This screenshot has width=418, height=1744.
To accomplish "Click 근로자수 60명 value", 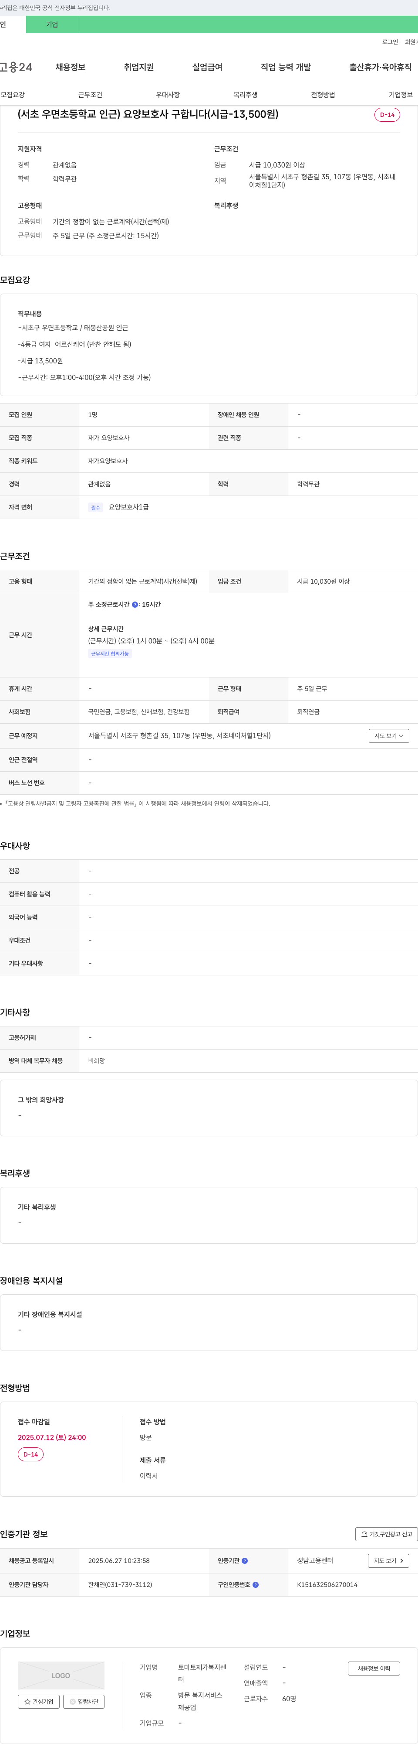I will coord(289,1699).
